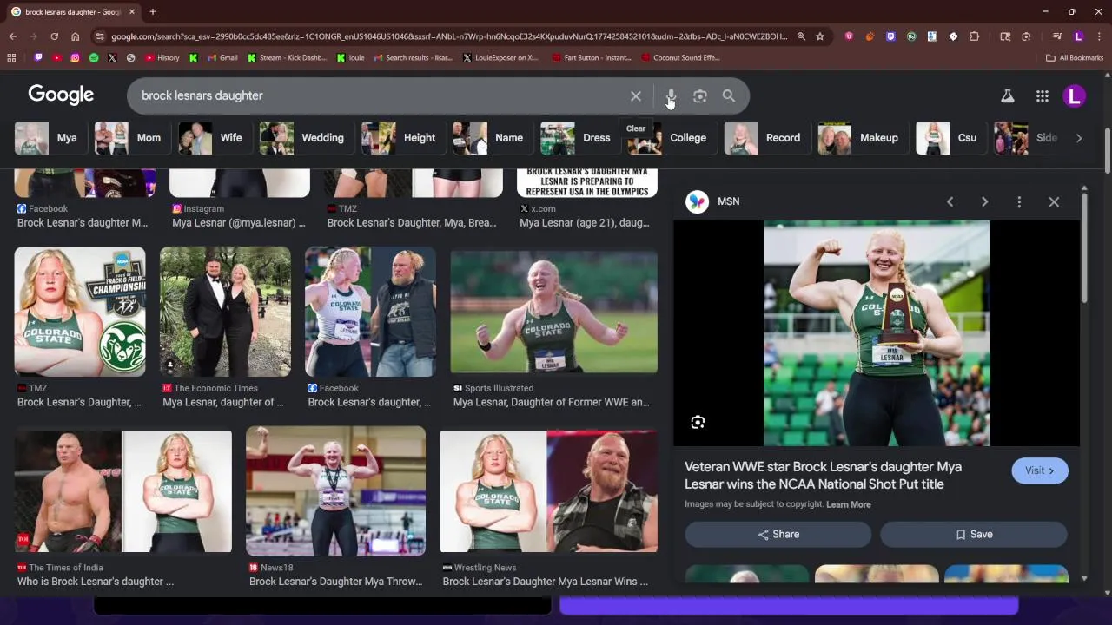Run search with the magnifying glass icon
Screen dimensions: 1112x625
pyautogui.click(x=729, y=96)
